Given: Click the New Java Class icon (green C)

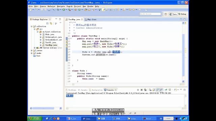Looking at the screenshot, I should coord(80,10).
